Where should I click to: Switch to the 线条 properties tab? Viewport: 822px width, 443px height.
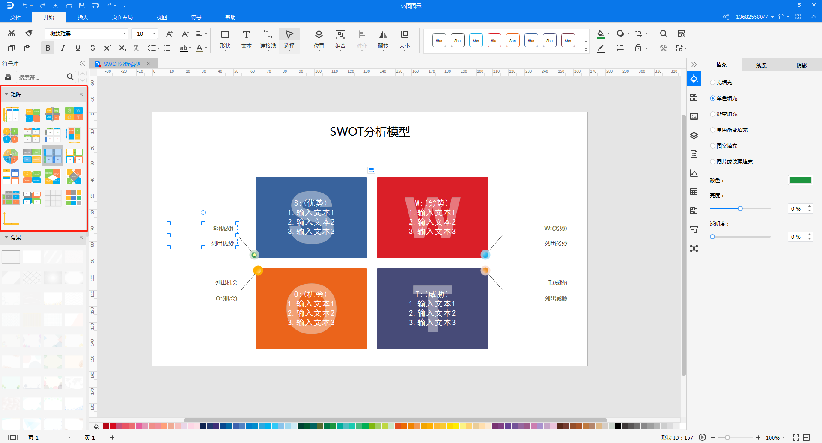pyautogui.click(x=761, y=65)
